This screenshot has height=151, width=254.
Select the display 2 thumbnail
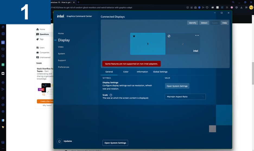[x=183, y=44]
